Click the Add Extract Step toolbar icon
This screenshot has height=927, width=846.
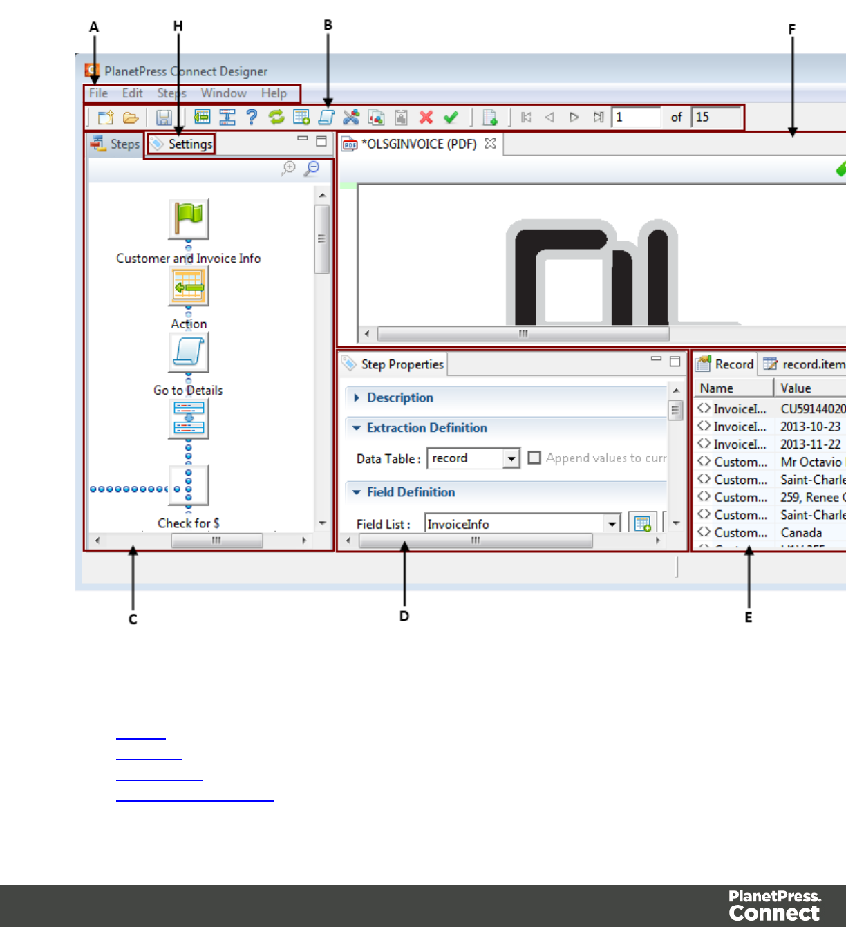[202, 117]
